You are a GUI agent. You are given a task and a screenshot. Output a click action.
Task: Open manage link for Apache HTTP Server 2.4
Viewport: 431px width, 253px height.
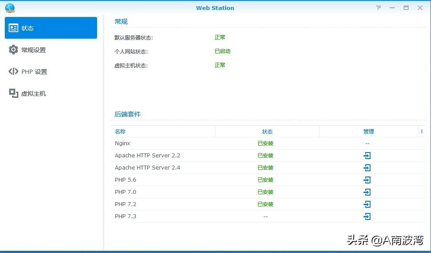point(367,168)
